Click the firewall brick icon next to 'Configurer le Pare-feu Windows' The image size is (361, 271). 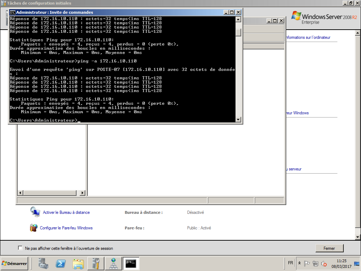coord(33,228)
